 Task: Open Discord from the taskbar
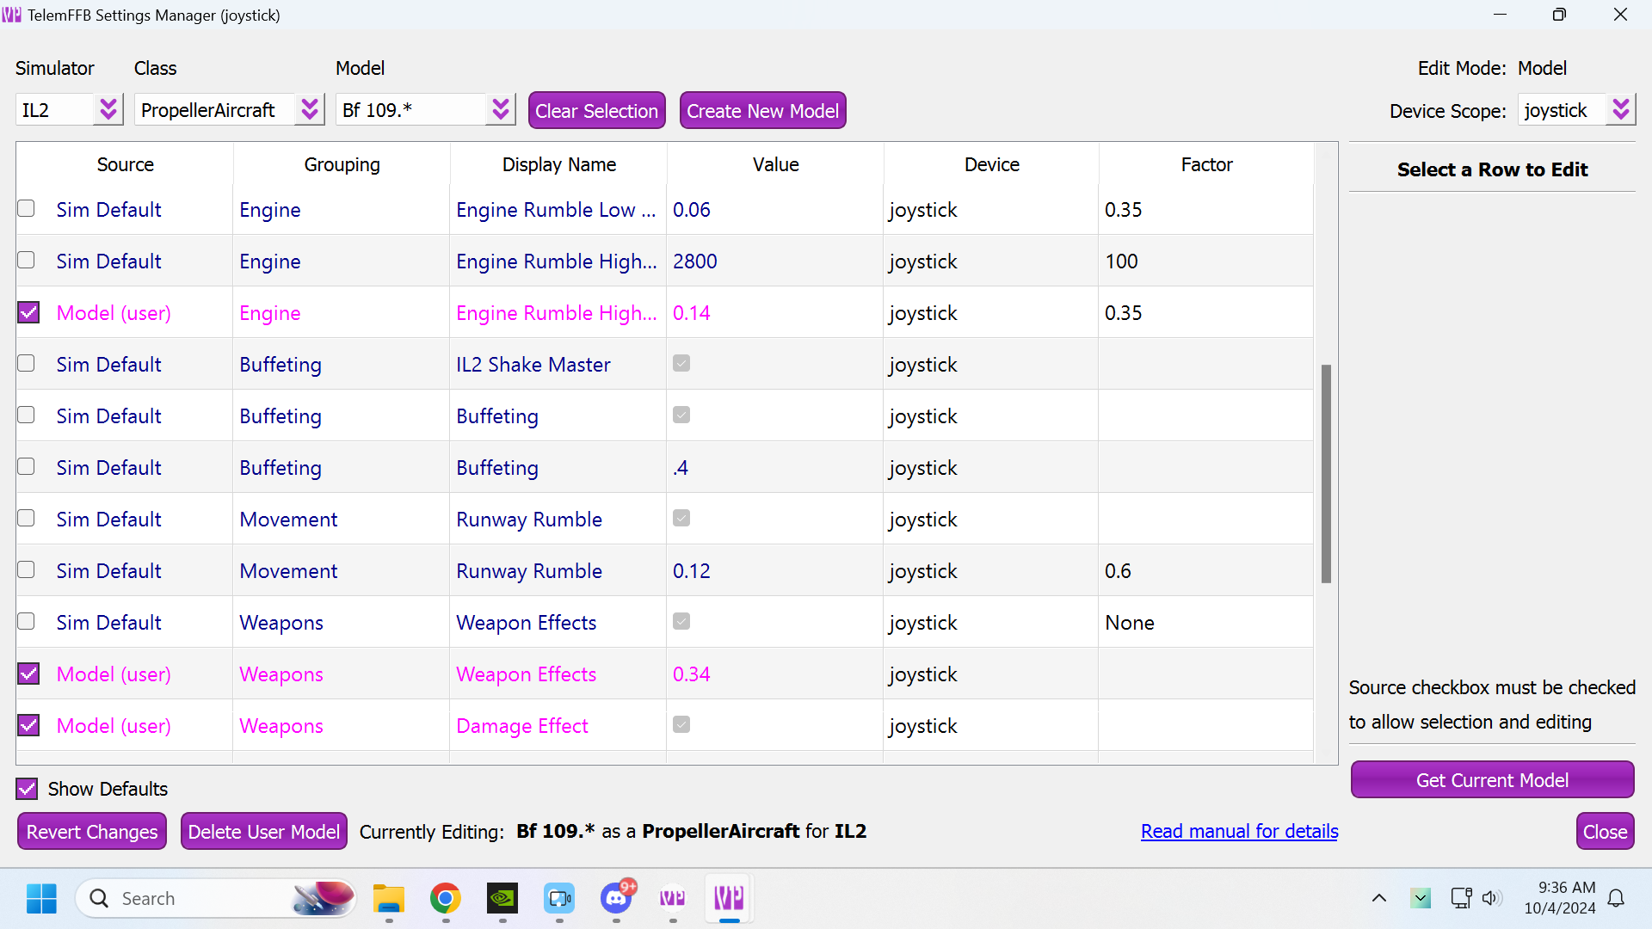[x=616, y=899]
